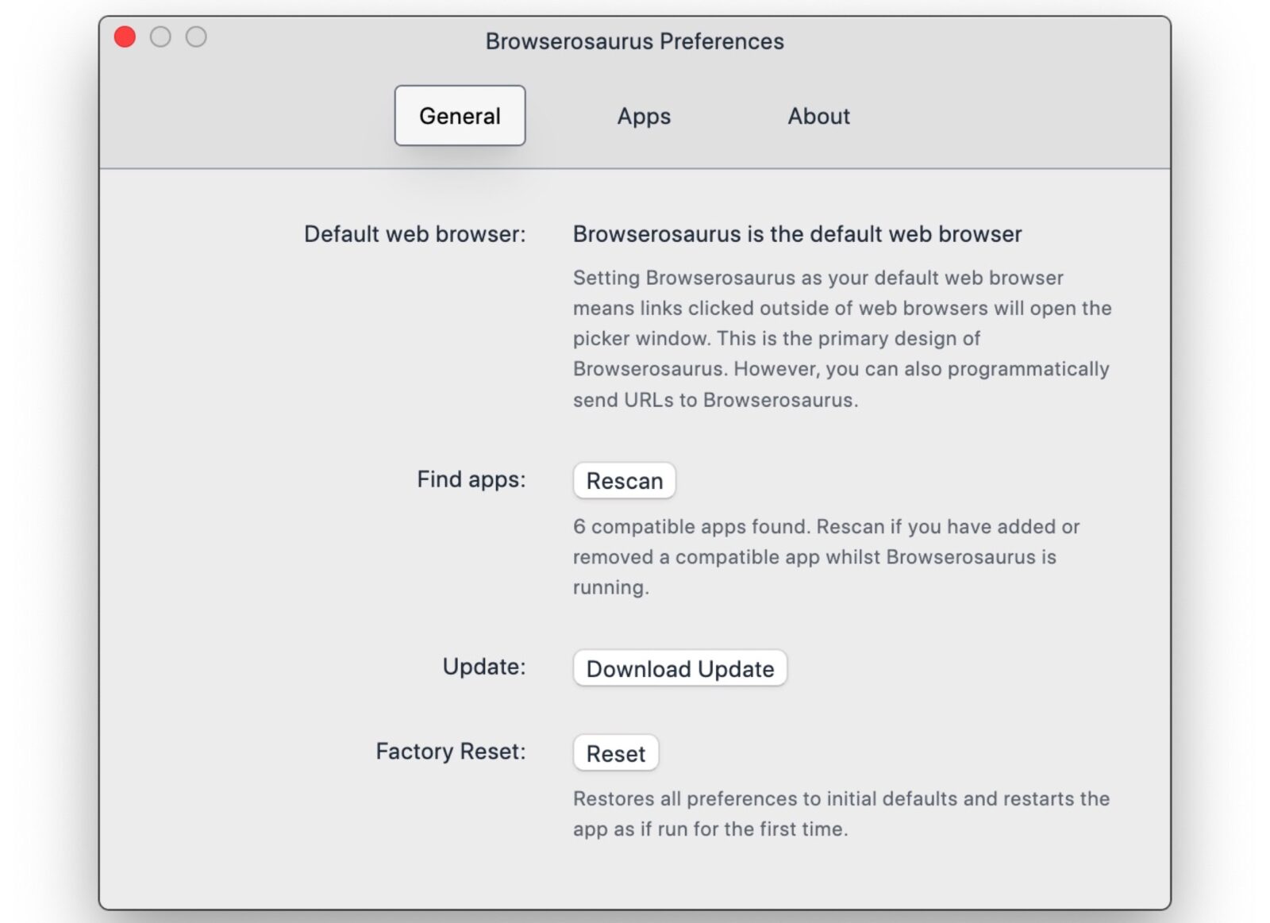The height and width of the screenshot is (923, 1270).
Task: Click empty toolbar space right of About
Action: [1008, 116]
